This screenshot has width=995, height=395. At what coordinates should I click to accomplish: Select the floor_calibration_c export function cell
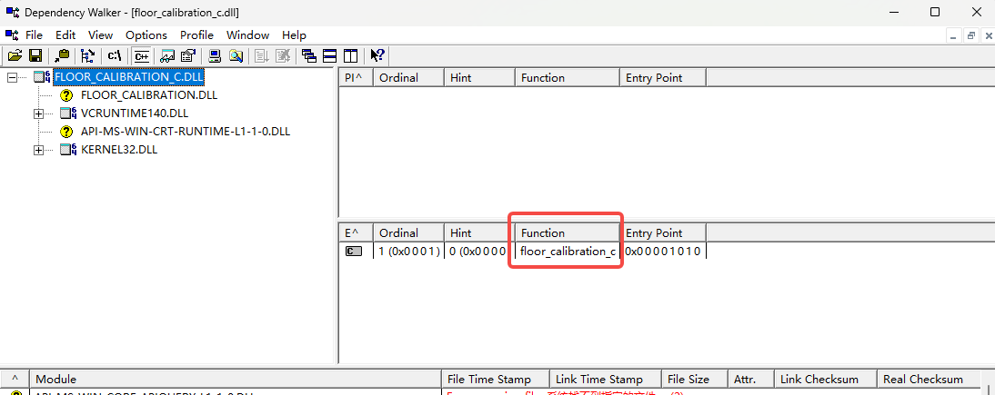tap(568, 252)
